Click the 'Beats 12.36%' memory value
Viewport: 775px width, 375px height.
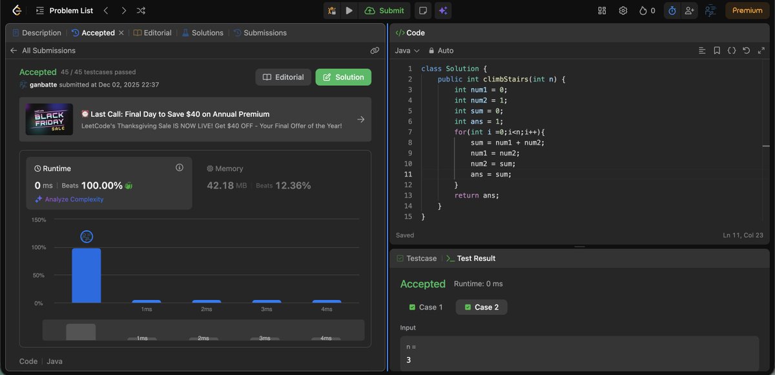point(284,186)
